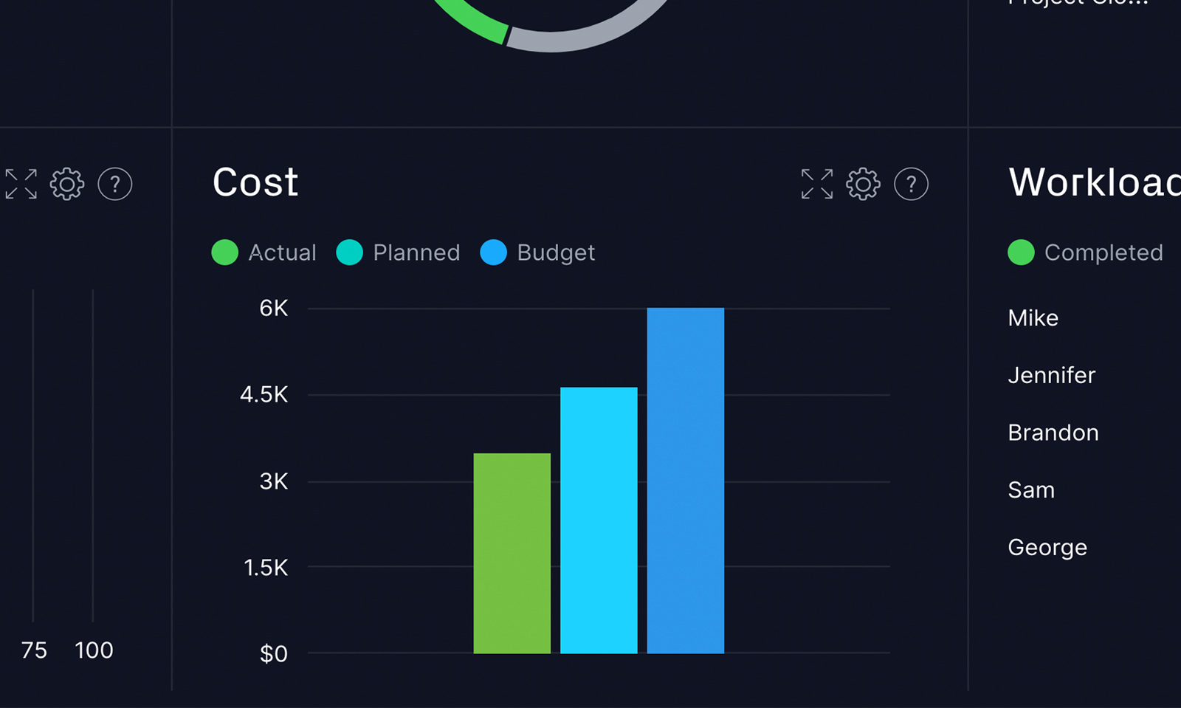
Task: Open the Cost widget settings gear
Action: [x=863, y=184]
